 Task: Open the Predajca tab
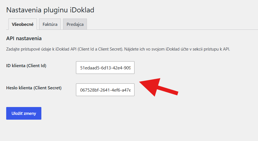[75, 24]
